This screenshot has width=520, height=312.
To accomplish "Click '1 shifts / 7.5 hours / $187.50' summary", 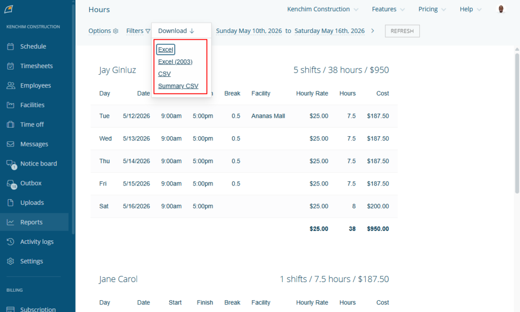I will tap(334, 279).
